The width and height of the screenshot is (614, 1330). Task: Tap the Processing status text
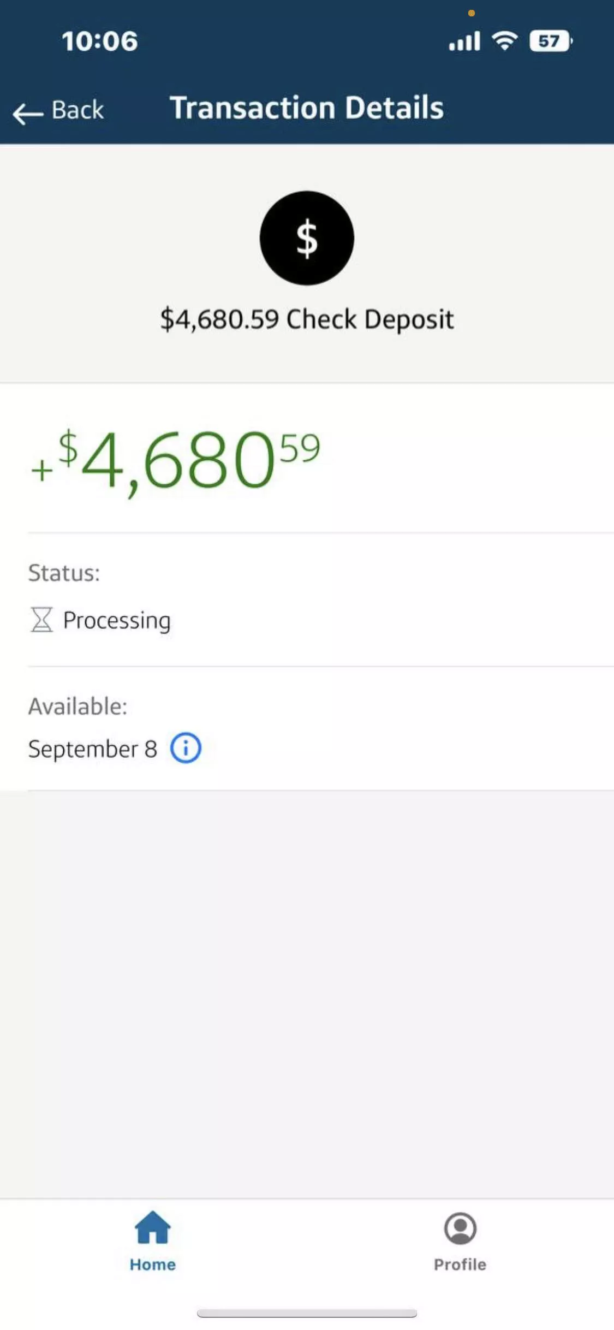click(x=117, y=620)
